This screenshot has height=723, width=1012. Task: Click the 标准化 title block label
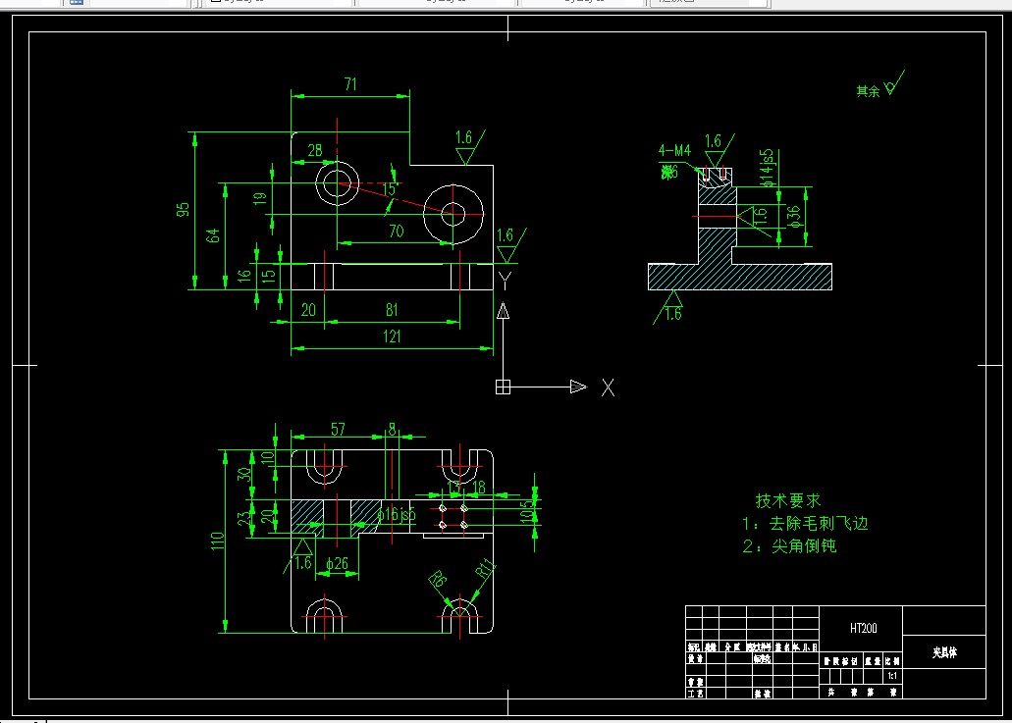point(763,658)
